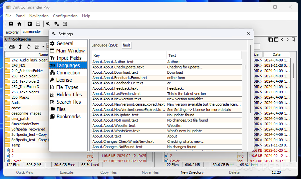Image resolution: width=301 pixels, height=179 pixels.
Task: Select Languages settings category
Action: click(x=68, y=65)
